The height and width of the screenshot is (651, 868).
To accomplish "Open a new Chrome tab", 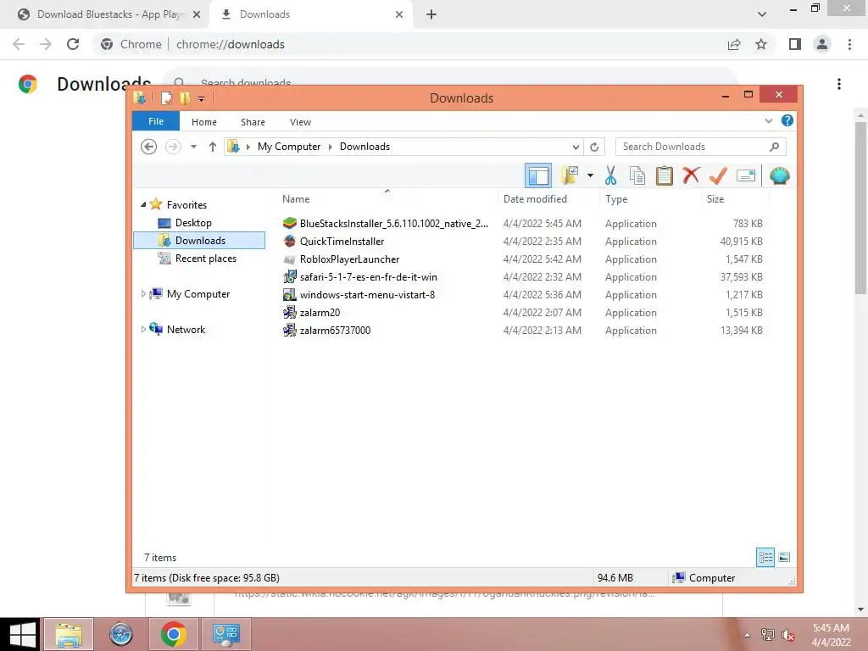I will (x=431, y=14).
